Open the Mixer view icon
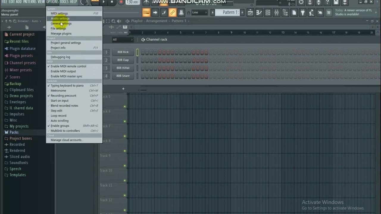 click(277, 12)
